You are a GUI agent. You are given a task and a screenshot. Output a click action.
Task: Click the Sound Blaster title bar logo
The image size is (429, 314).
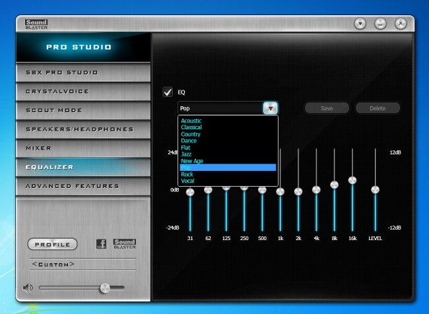(36, 24)
